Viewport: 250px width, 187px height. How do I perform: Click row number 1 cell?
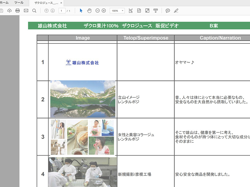[x=43, y=62]
